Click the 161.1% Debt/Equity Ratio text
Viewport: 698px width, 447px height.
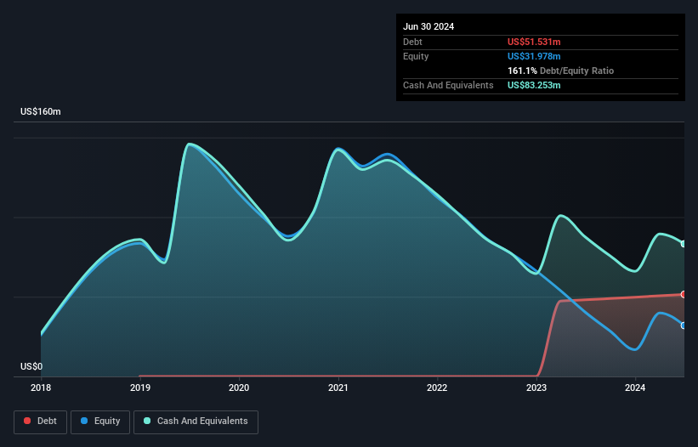pyautogui.click(x=560, y=71)
